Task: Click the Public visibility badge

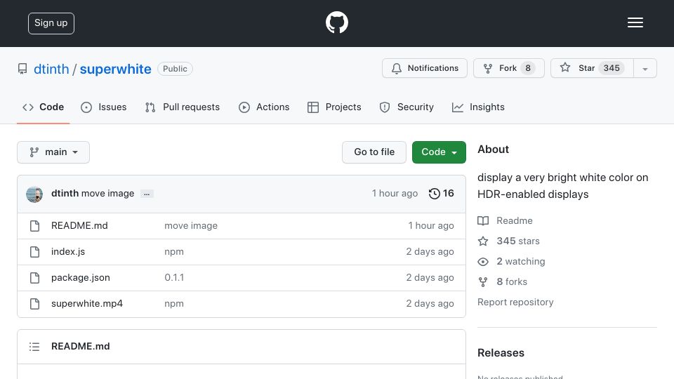Action: pyautogui.click(x=175, y=69)
